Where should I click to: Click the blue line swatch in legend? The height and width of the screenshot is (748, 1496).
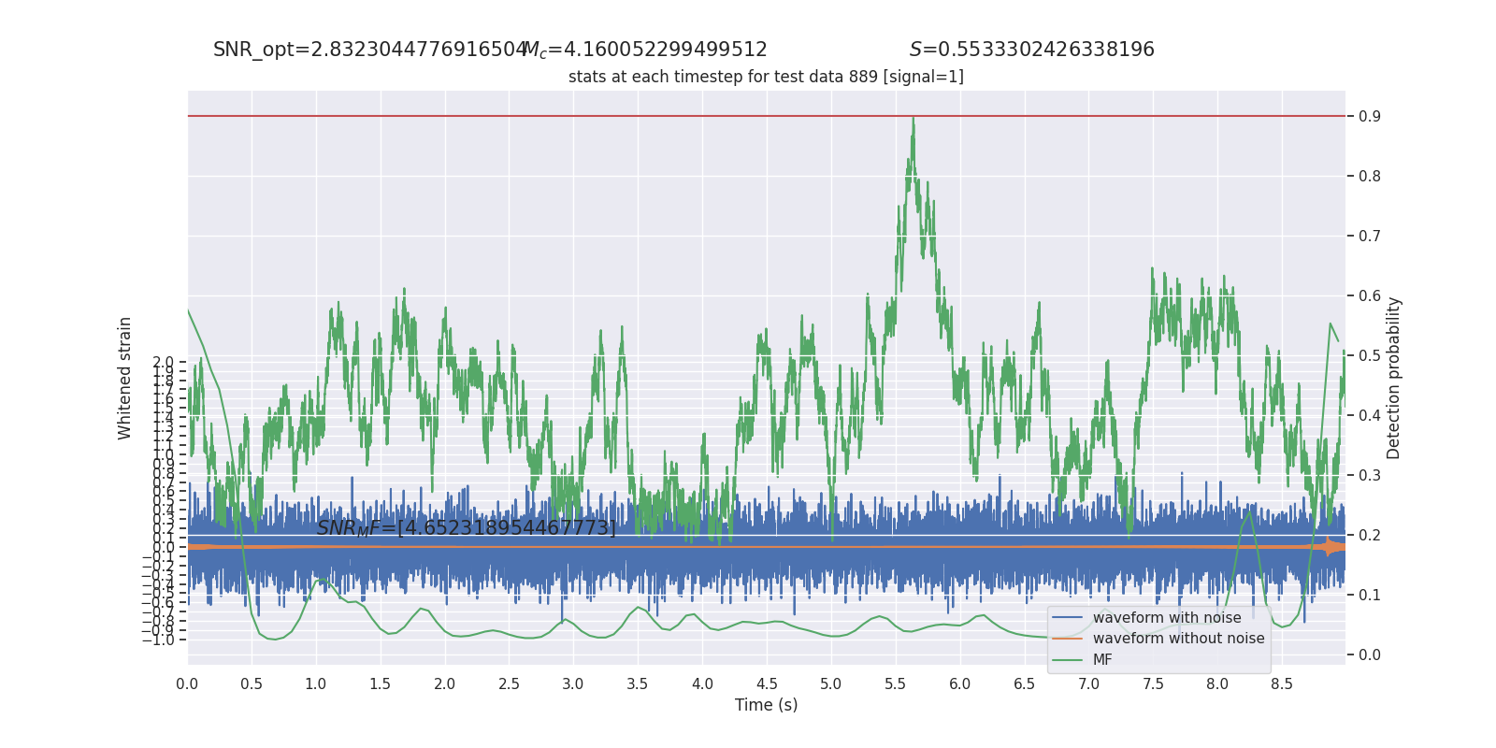tap(1067, 618)
